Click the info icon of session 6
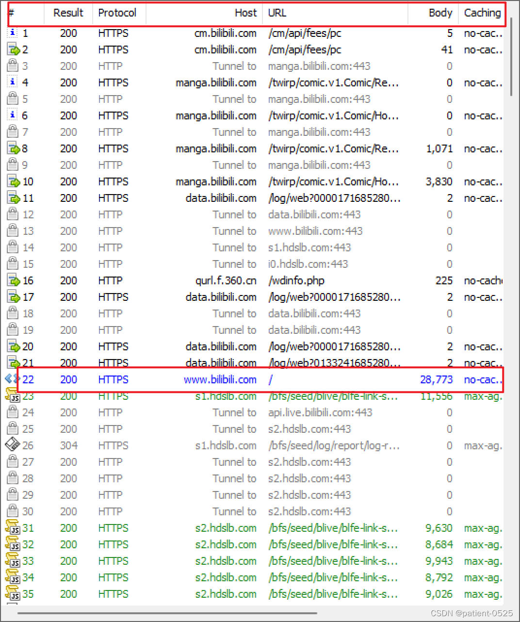The width and height of the screenshot is (520, 622). (13, 115)
